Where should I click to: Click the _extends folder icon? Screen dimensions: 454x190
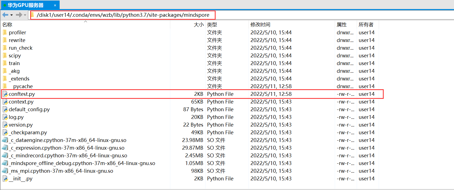pos(5,79)
